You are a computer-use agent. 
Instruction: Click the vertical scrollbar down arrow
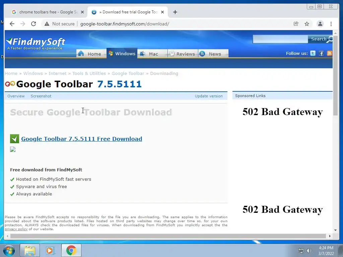click(x=335, y=230)
